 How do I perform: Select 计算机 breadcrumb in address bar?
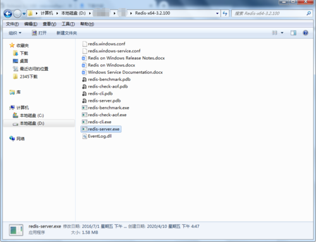pos(47,13)
